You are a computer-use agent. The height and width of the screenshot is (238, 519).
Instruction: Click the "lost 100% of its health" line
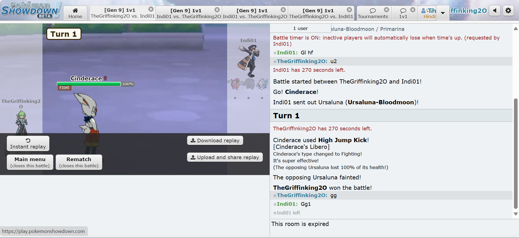pos(331,167)
